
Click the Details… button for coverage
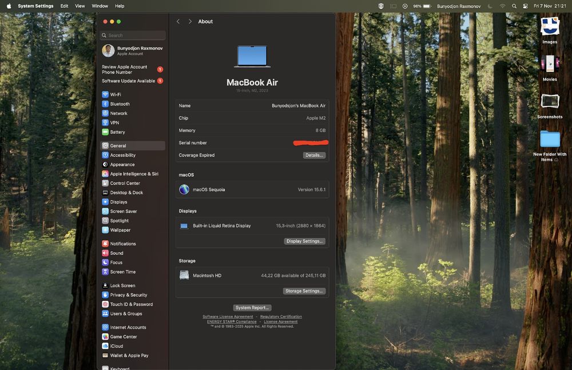[x=314, y=156]
